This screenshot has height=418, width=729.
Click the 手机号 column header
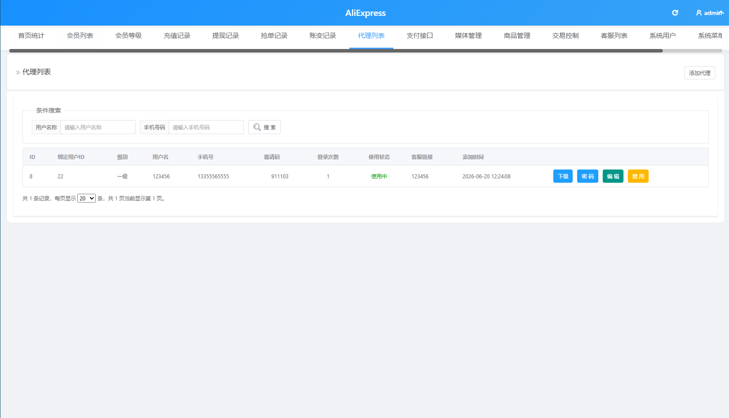[x=205, y=157]
